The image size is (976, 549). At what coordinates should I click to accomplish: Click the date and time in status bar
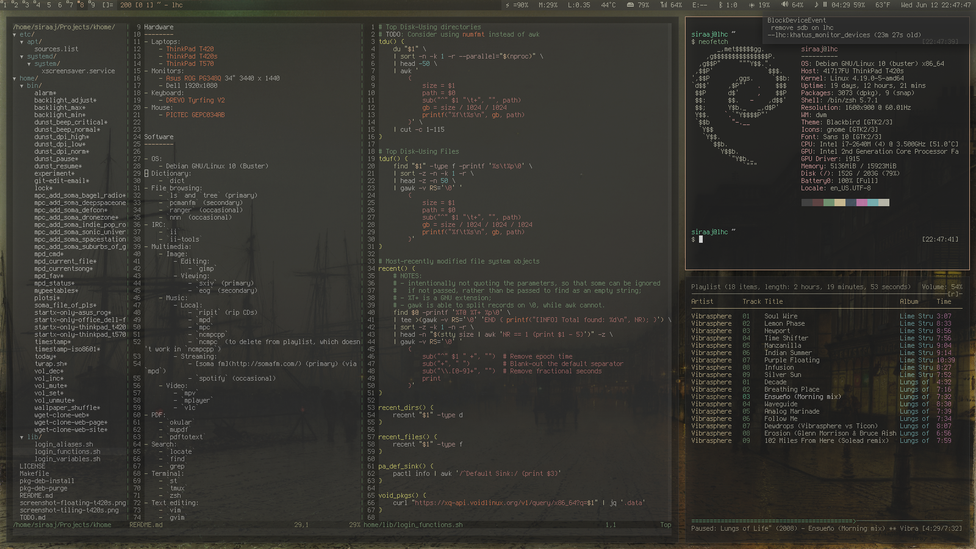click(x=936, y=5)
